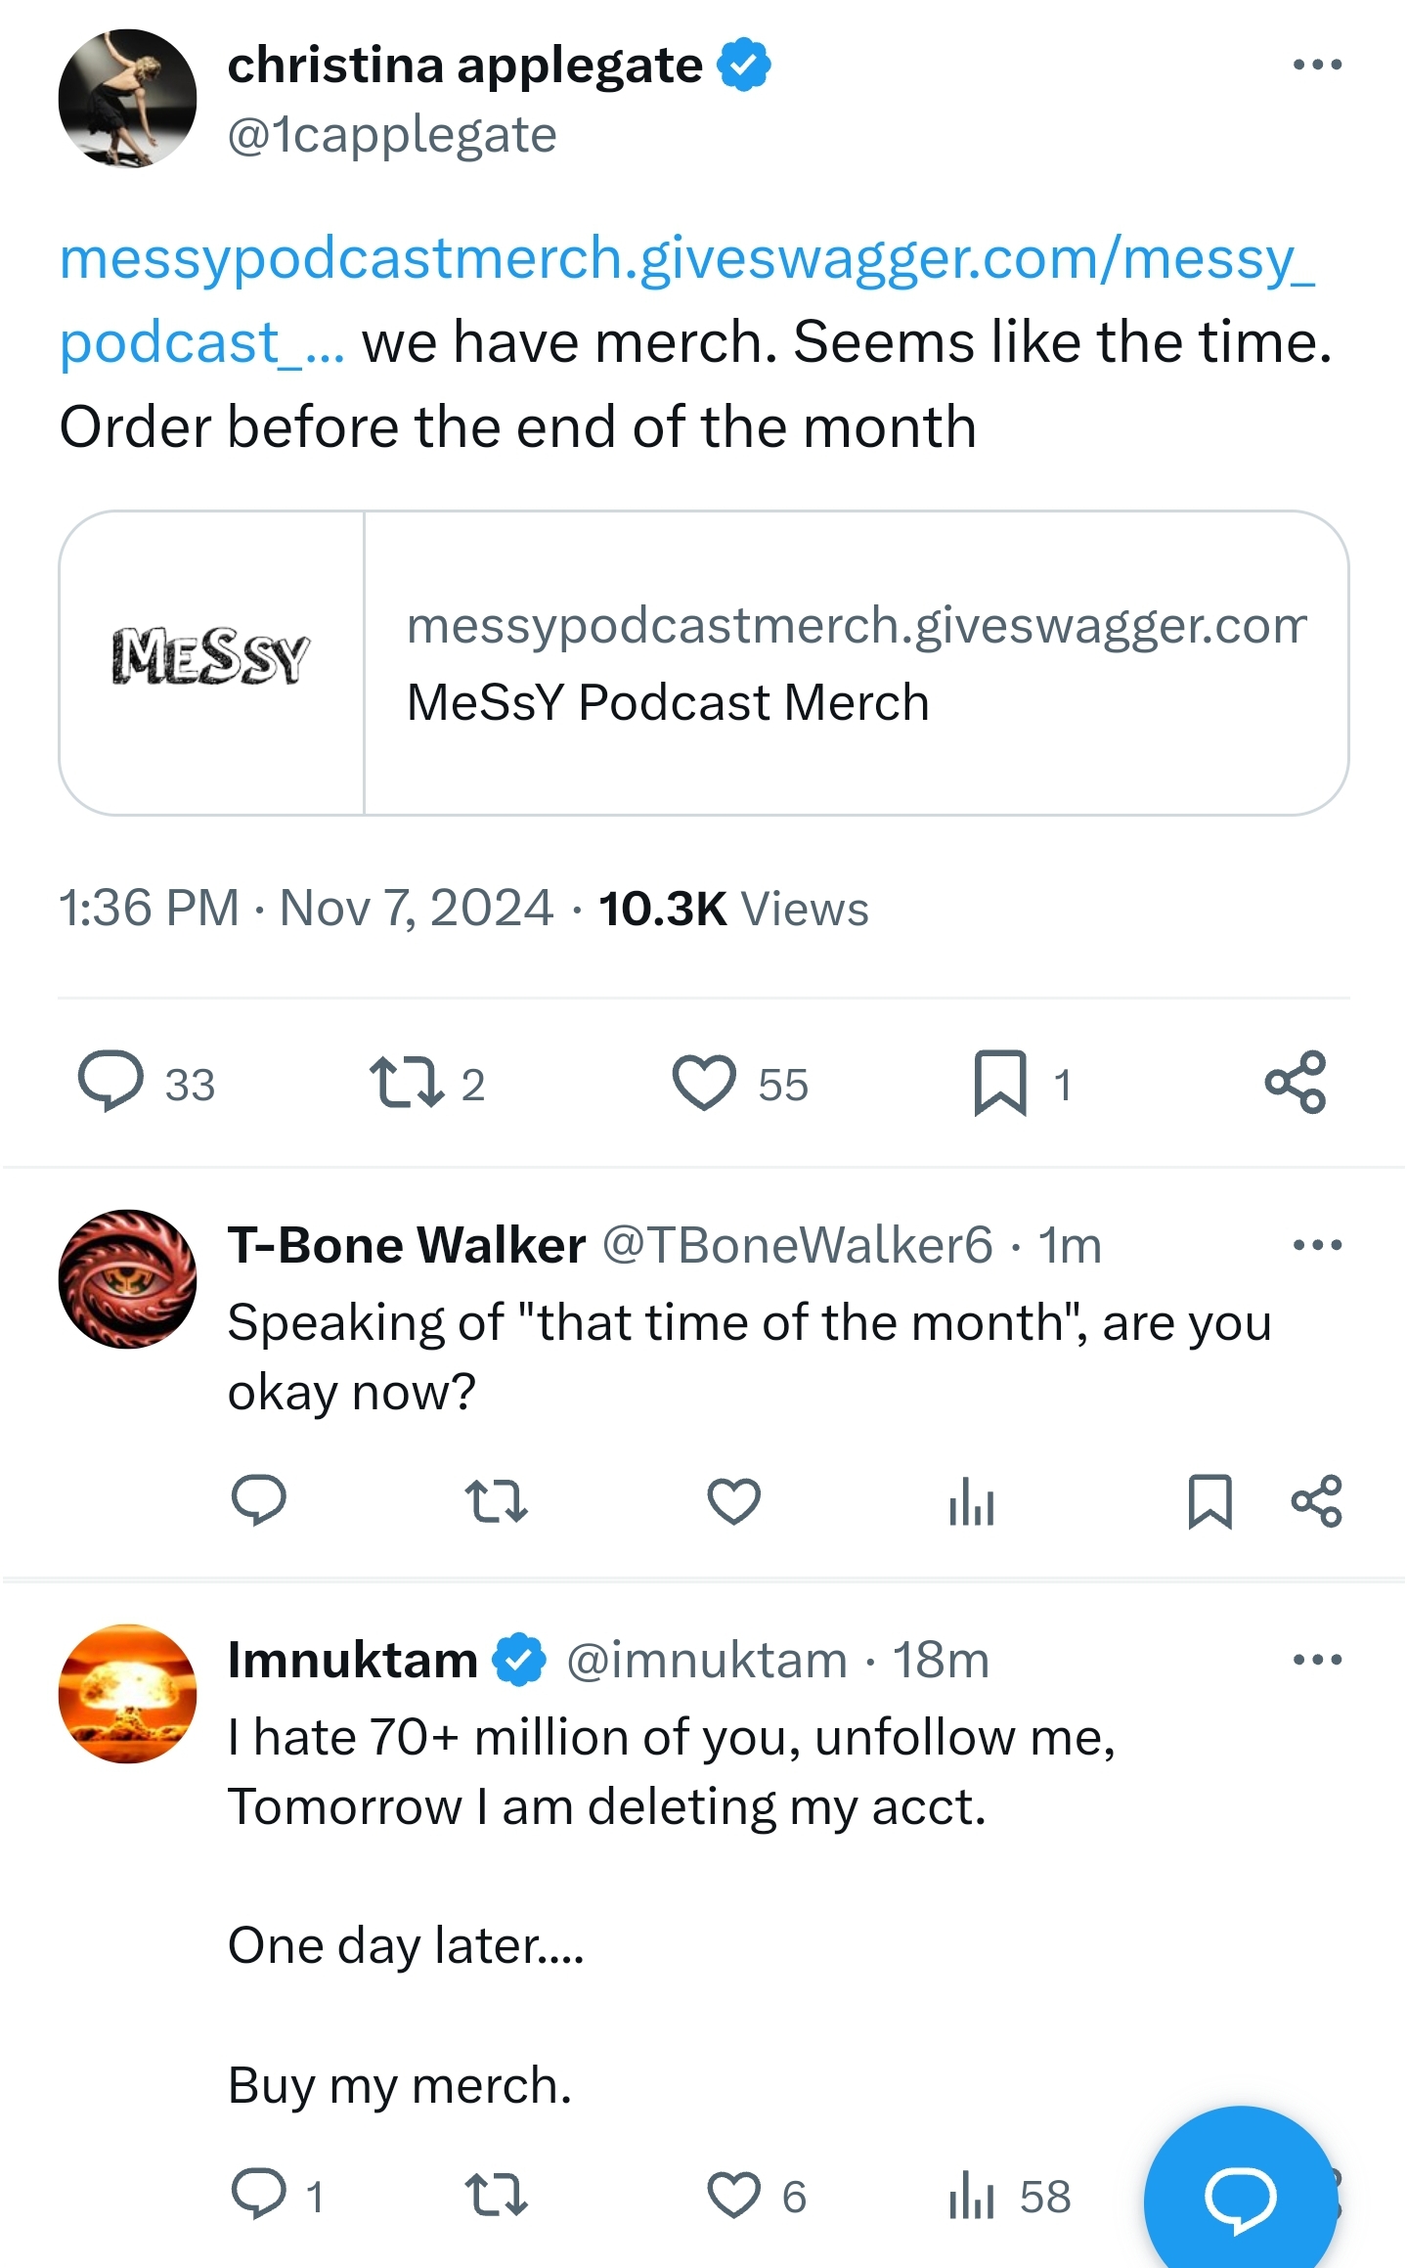Bookmark the main merch tweet
Screen dimensions: 1407x2268
coord(1000,1083)
